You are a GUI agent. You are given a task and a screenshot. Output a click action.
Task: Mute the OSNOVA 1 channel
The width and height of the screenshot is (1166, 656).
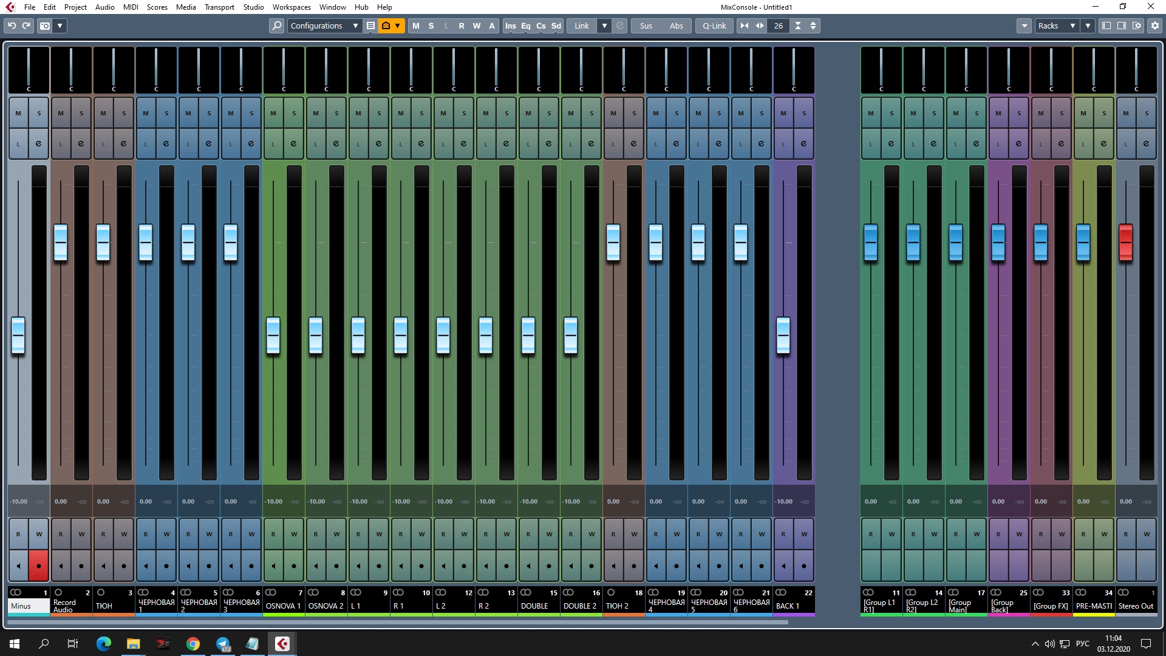click(273, 113)
